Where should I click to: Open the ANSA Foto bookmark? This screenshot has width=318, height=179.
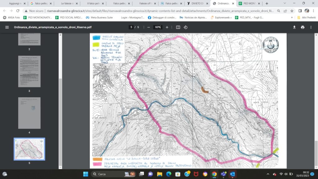point(12,18)
